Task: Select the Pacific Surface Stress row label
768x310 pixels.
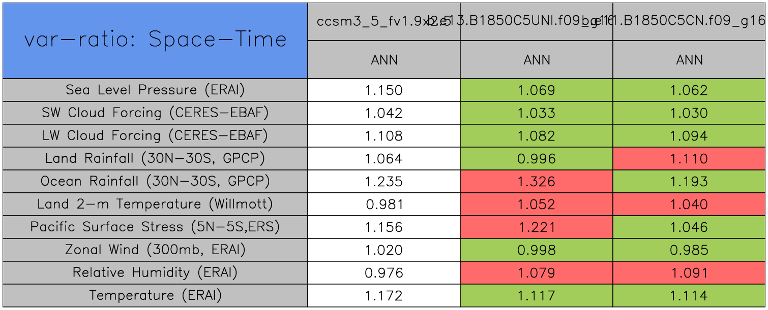Action: pos(155,227)
